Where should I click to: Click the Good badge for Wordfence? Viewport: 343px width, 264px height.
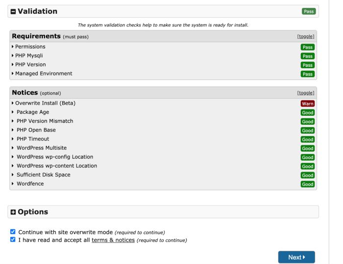pos(308,185)
